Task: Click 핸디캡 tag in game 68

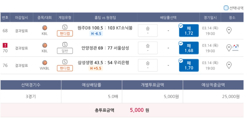Action: click(x=65, y=33)
